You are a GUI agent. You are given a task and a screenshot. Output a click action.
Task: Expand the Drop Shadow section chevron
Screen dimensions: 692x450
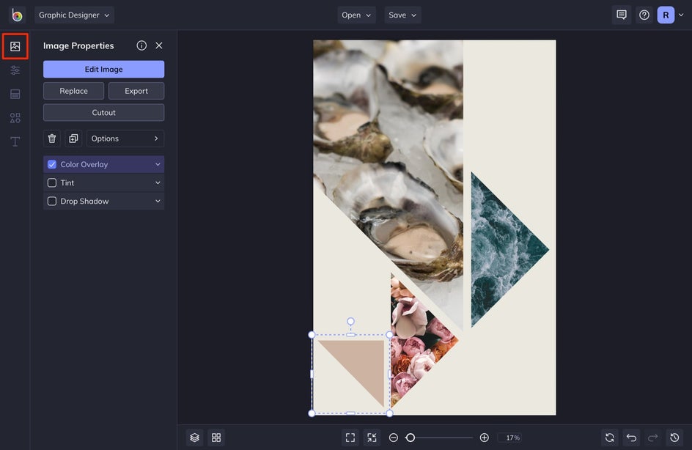coord(158,201)
